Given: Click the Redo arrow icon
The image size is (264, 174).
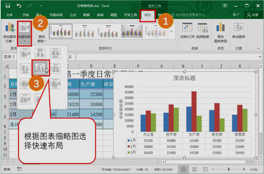Looking at the screenshot, I should (x=30, y=6).
